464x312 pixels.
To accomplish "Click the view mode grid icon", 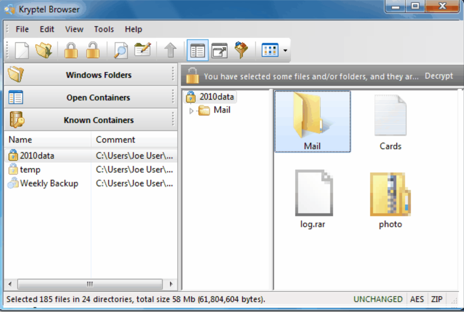I will click(270, 50).
